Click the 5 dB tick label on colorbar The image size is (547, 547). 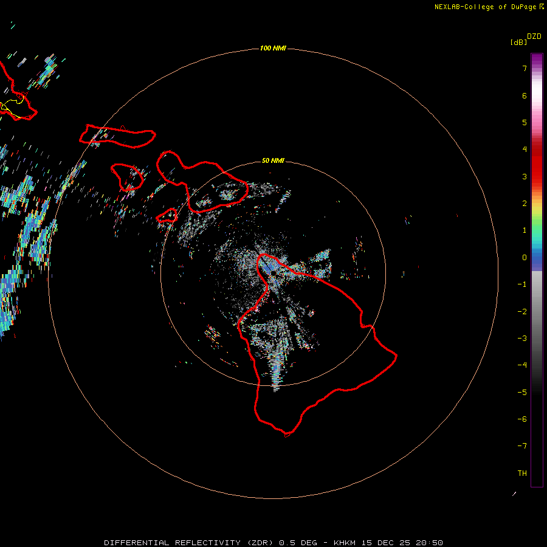point(525,122)
